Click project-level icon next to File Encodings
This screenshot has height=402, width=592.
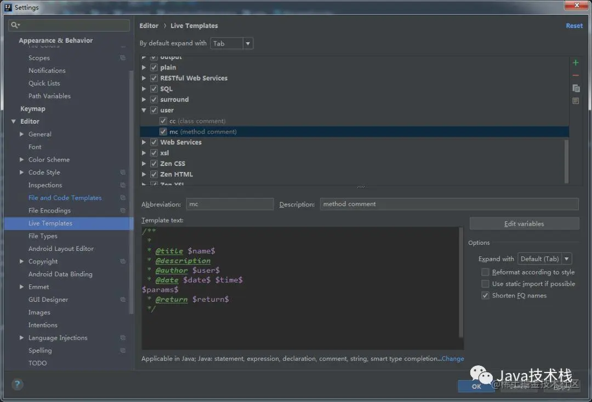[123, 210]
